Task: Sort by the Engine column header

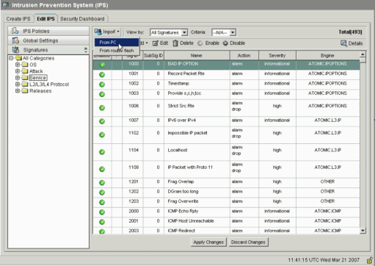Action: click(x=327, y=56)
